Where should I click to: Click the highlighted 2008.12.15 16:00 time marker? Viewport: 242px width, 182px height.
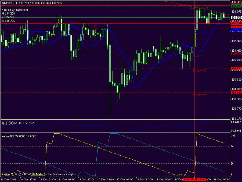(x=194, y=180)
